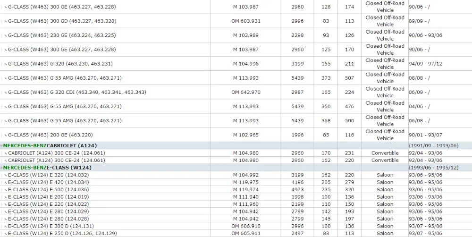
Task: Click engine code M 119.975
Action: tap(245, 182)
